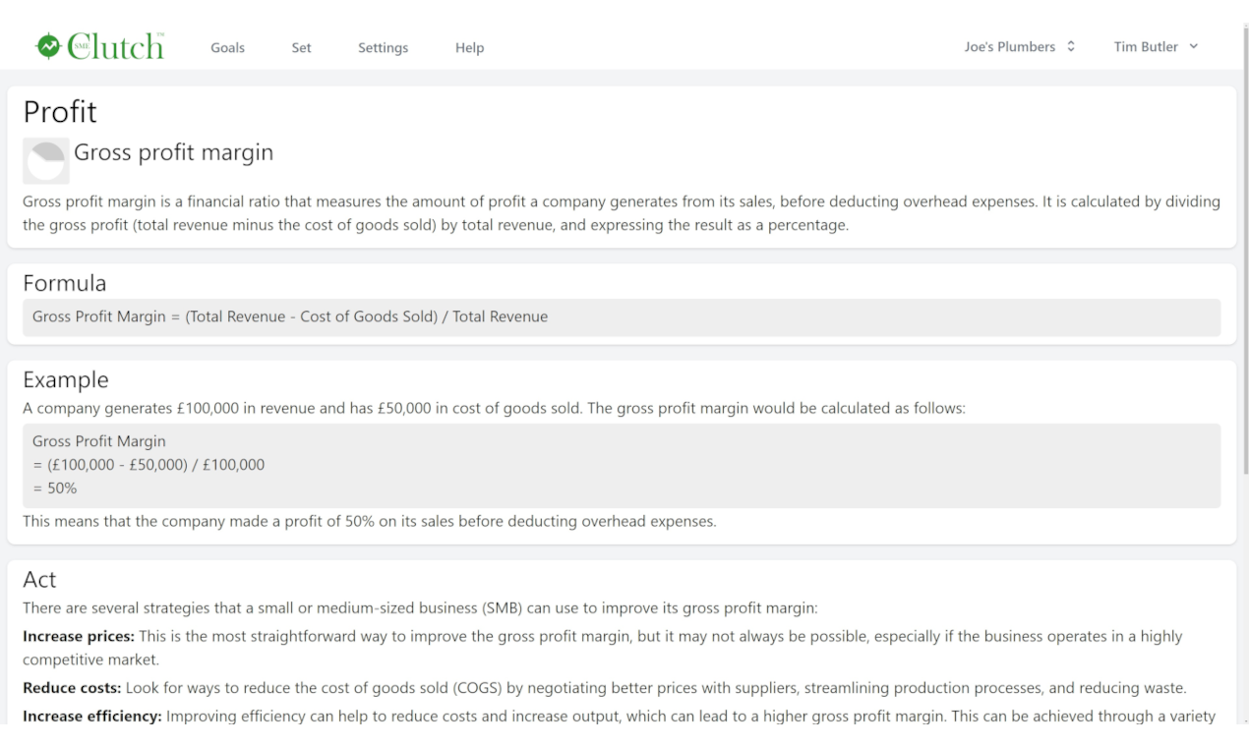Click the Profit page heading
Screen dimensions: 1249x747
pyautogui.click(x=60, y=111)
